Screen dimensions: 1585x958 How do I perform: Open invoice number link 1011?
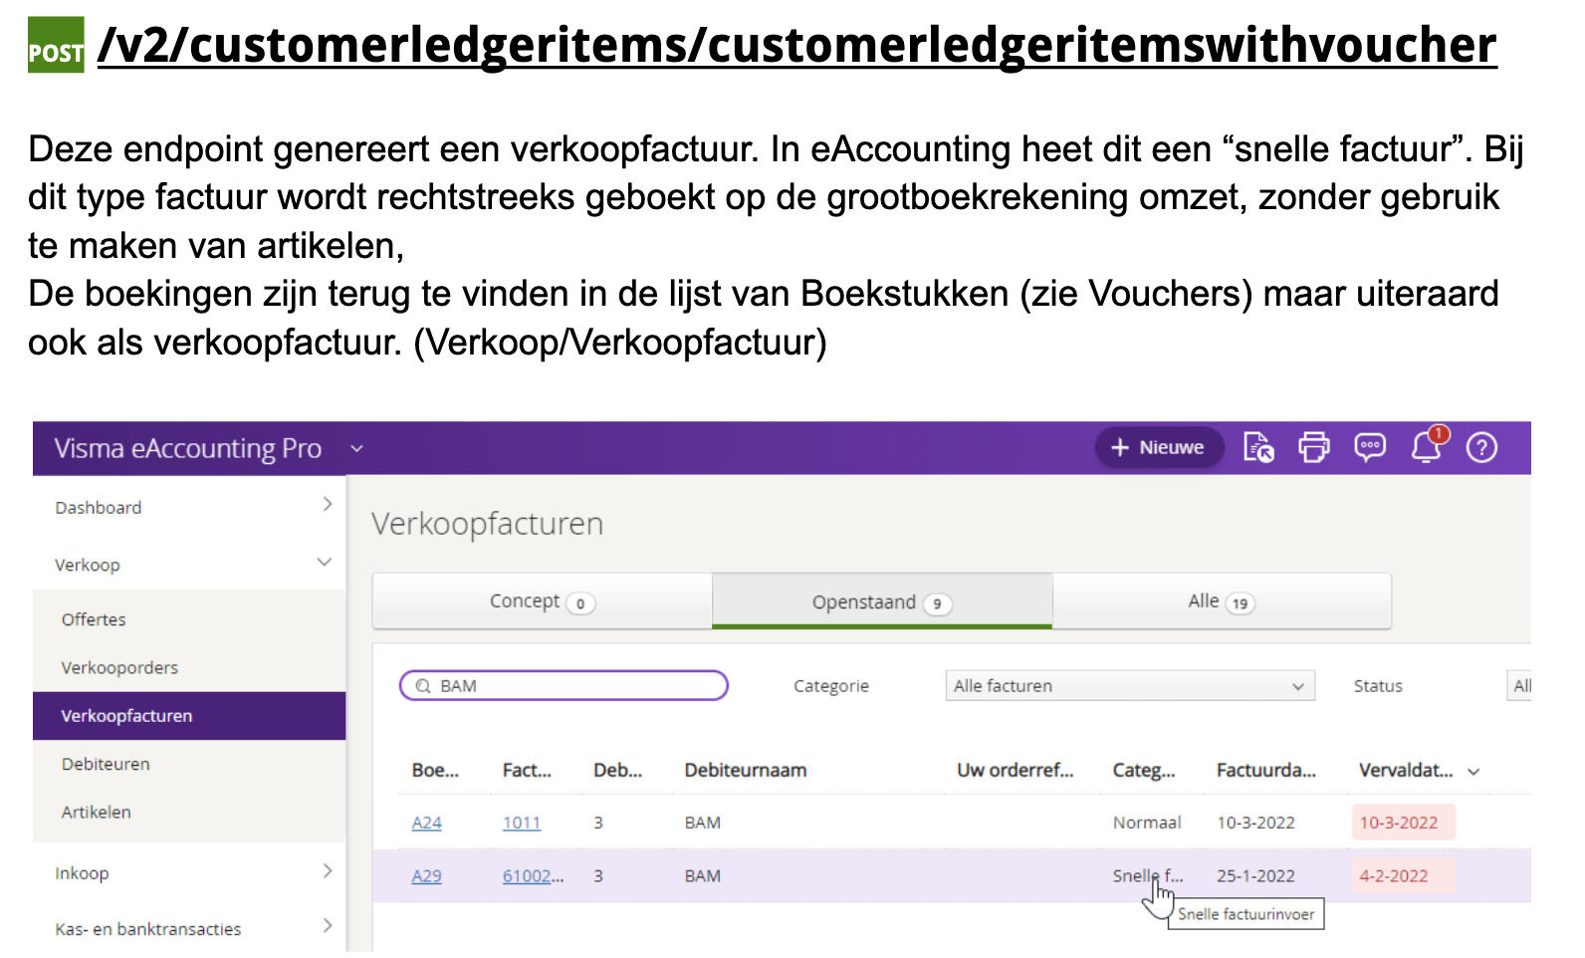point(522,823)
